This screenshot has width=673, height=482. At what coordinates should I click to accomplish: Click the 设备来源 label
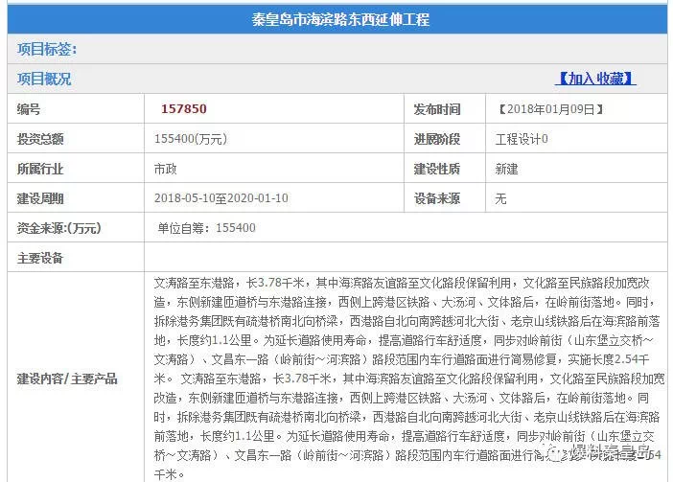[436, 198]
